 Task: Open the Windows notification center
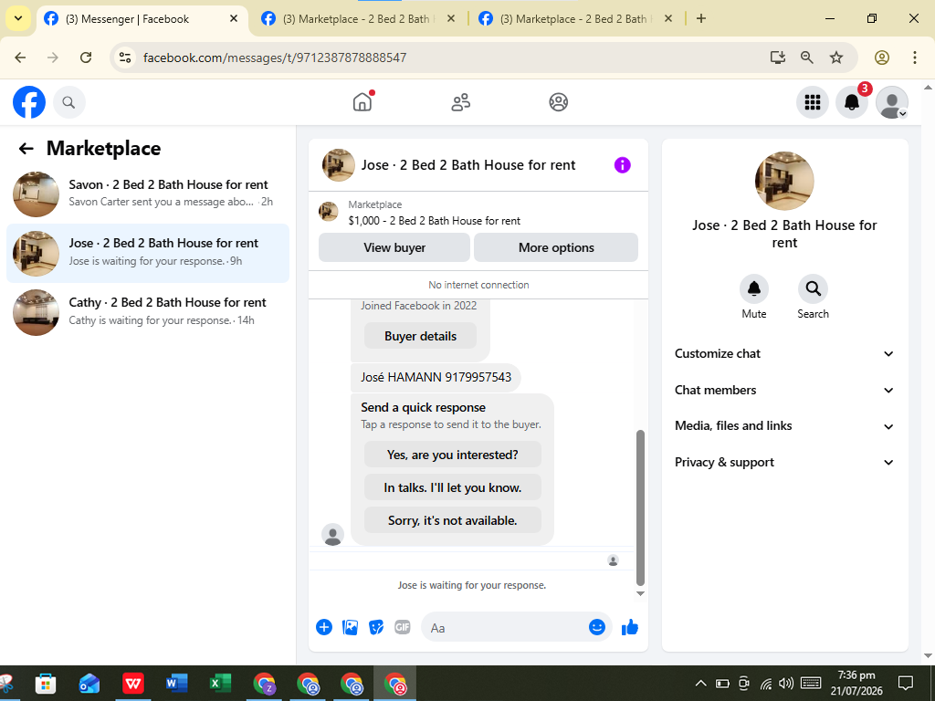tap(906, 683)
